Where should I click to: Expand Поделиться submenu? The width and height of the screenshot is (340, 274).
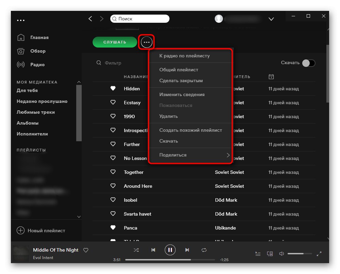coord(190,155)
